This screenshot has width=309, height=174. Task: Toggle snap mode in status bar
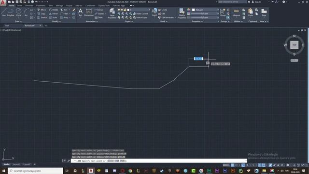[236, 165]
